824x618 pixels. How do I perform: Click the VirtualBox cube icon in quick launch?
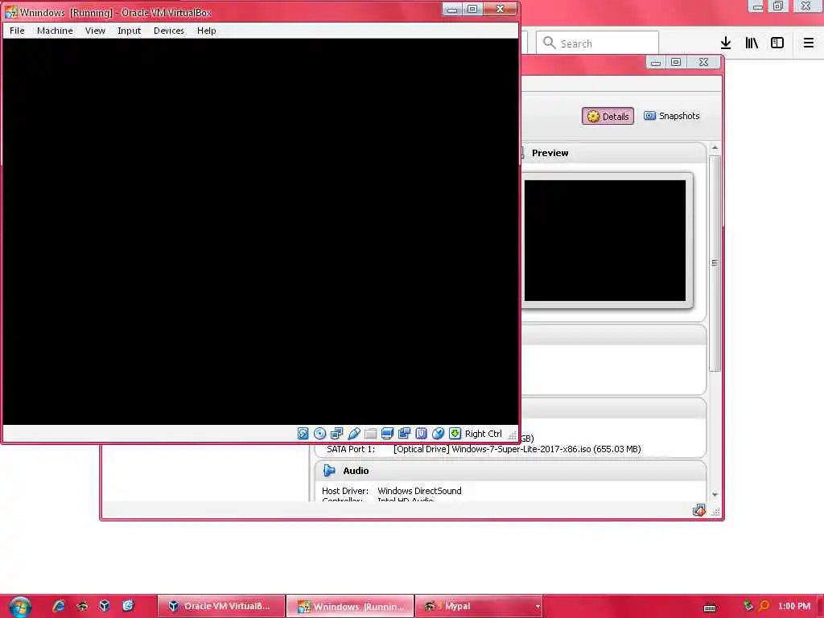[x=105, y=606]
